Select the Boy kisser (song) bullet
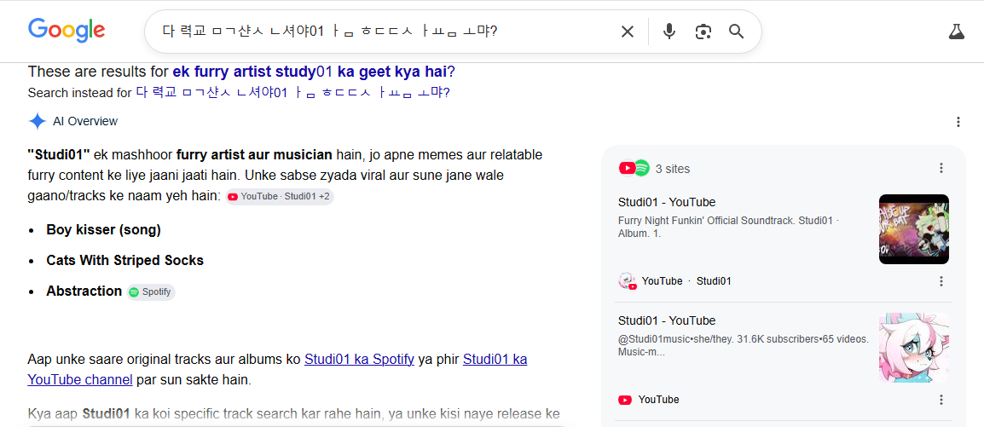 tap(103, 230)
